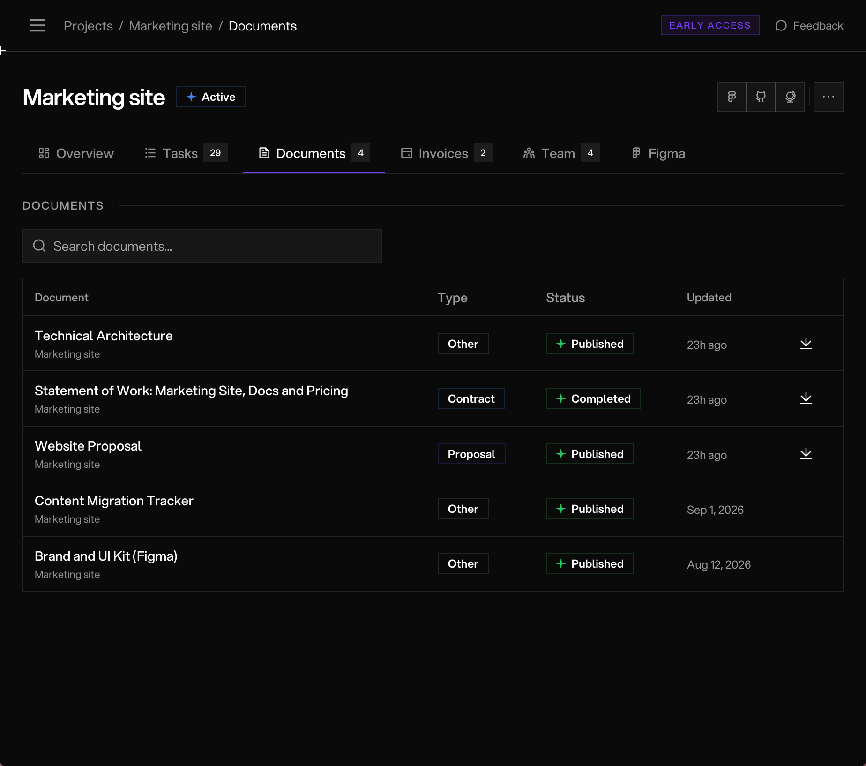Click the Document column header
This screenshot has width=866, height=766.
coord(61,298)
